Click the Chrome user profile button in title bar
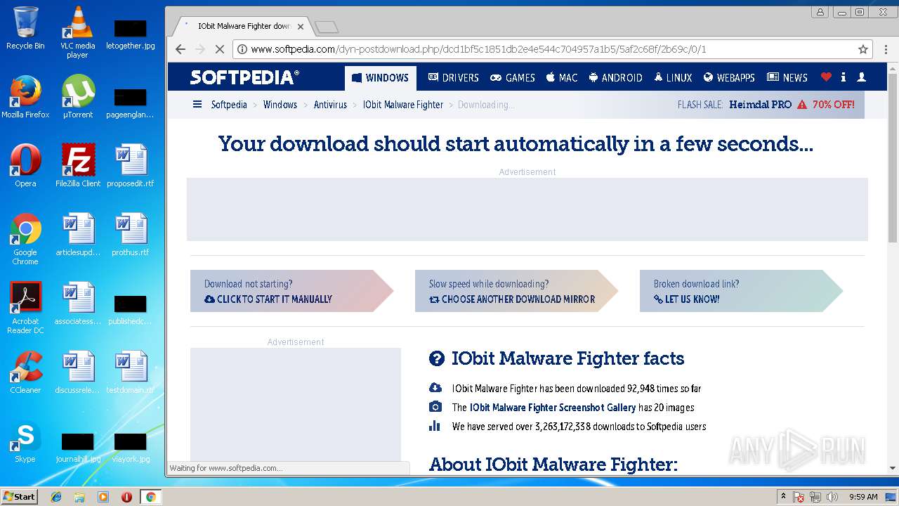The height and width of the screenshot is (506, 899). [x=820, y=12]
